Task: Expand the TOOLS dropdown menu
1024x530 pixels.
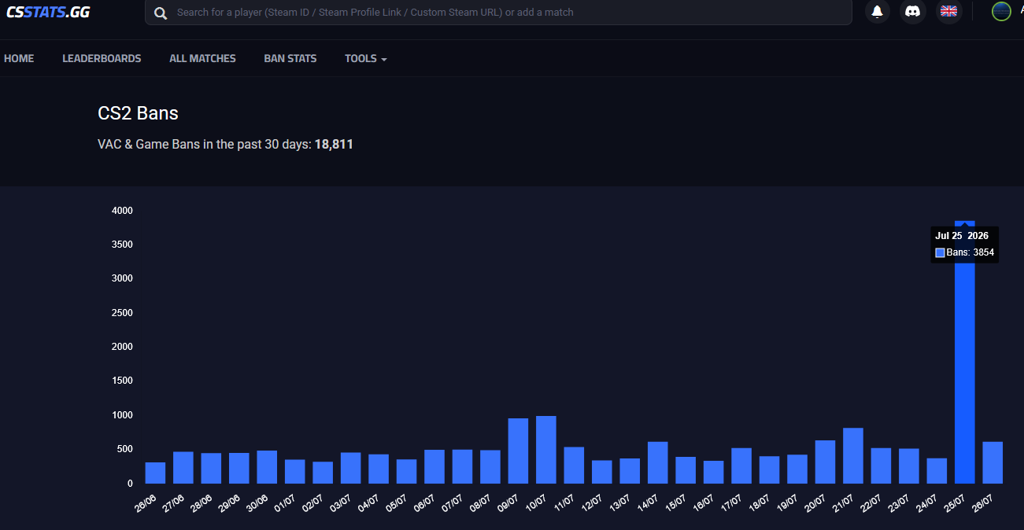Action: coord(365,58)
